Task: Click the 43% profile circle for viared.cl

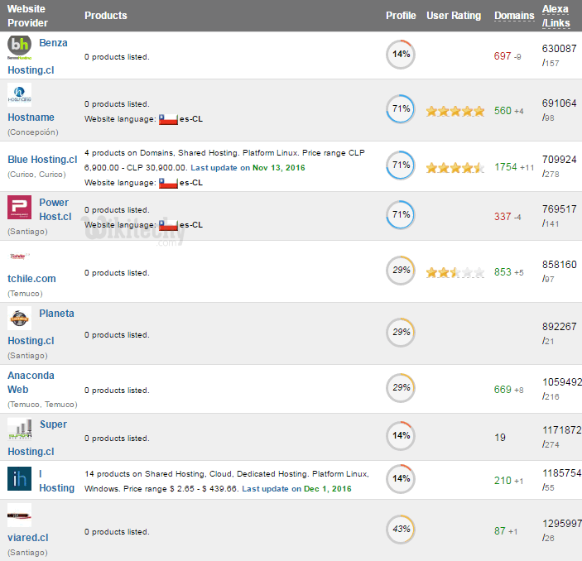Action: click(402, 530)
